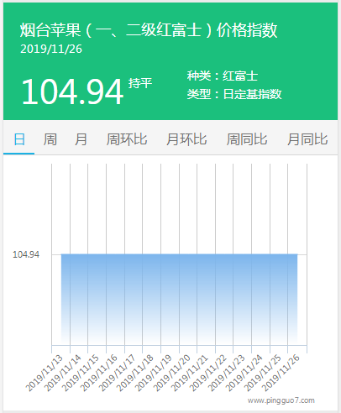The height and width of the screenshot is (413, 341).
Task: Click the y-axis label 104.94
Action: coord(26,254)
